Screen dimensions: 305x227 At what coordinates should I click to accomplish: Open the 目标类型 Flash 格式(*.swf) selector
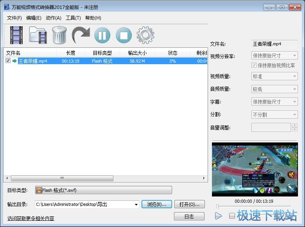click(104, 190)
